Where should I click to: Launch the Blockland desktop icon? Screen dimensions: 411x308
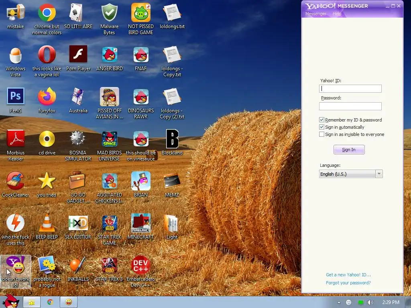(x=172, y=139)
